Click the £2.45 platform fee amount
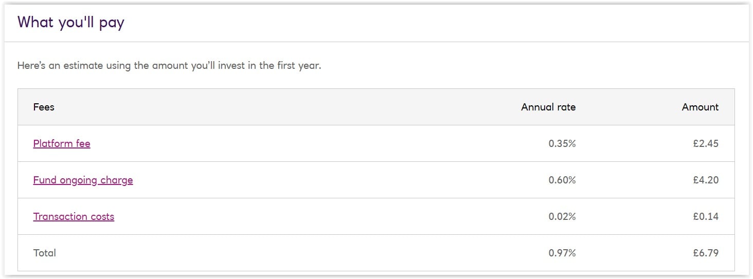The image size is (753, 279). point(706,143)
